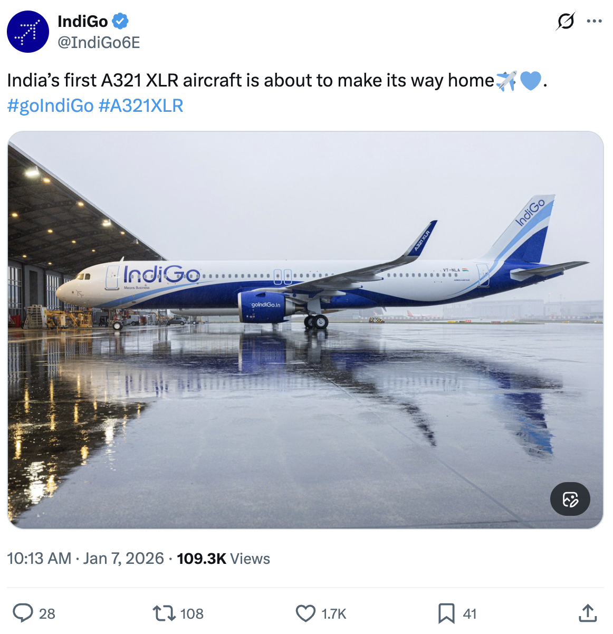Bookmark IndiGo's A321 XLR post

[x=447, y=613]
